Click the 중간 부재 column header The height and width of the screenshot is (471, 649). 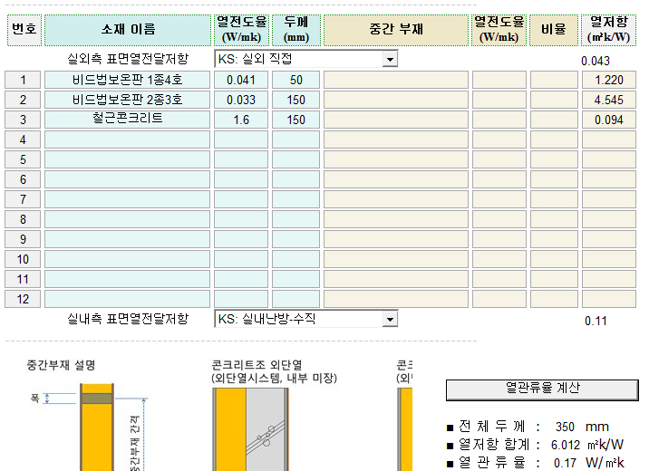(396, 30)
